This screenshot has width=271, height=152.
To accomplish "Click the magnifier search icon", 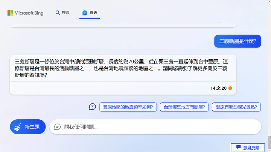I will [58, 13].
